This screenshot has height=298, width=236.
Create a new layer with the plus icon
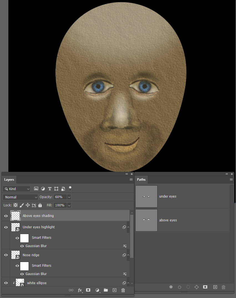(x=114, y=290)
